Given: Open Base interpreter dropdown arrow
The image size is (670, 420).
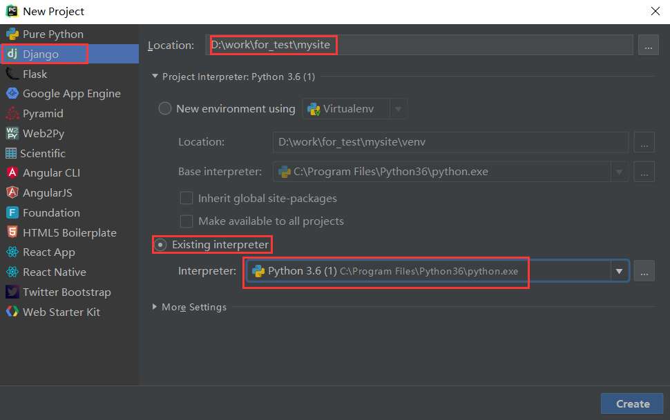Looking at the screenshot, I should tap(619, 172).
